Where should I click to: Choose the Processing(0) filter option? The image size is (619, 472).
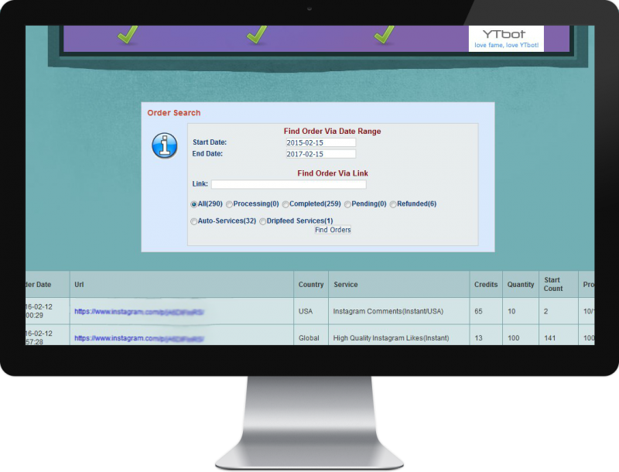coord(230,204)
